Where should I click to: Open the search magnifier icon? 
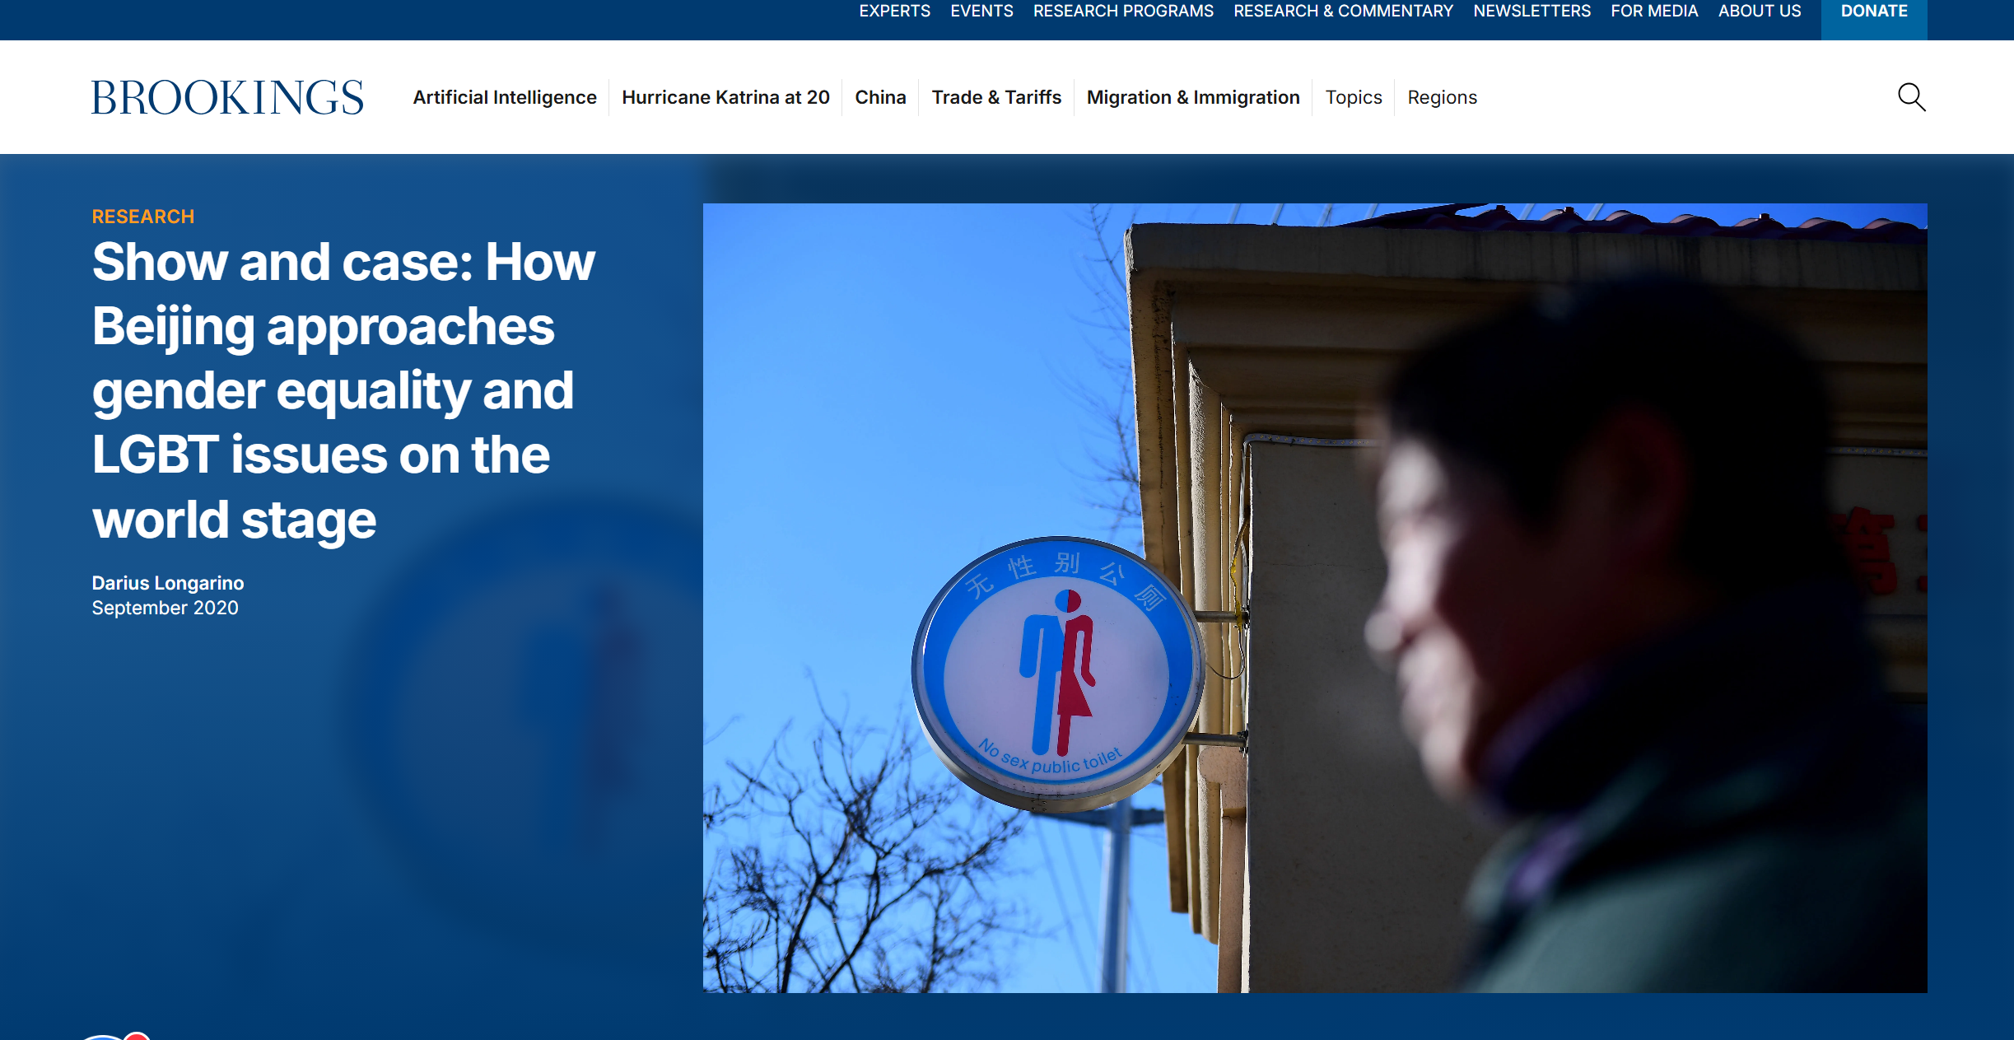coord(1911,97)
